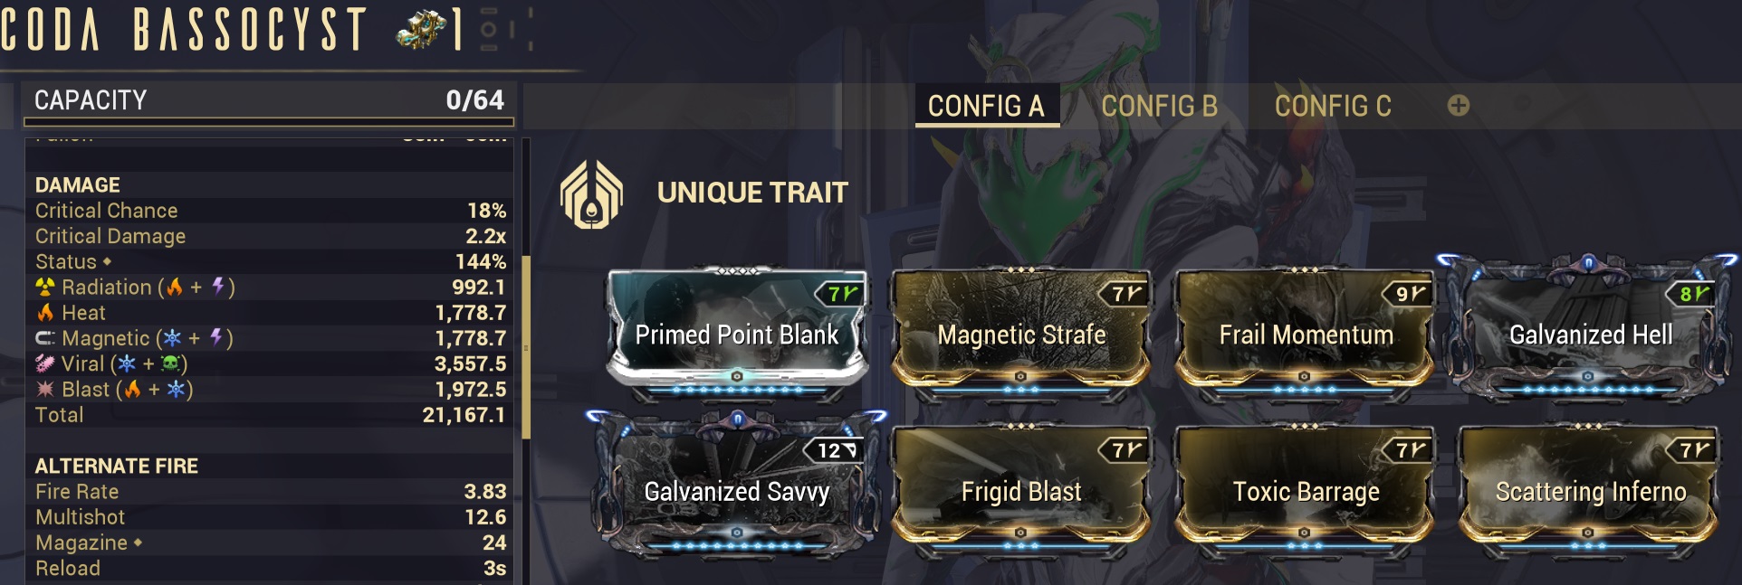Click the Magnetic damage type icon
Image resolution: width=1742 pixels, height=585 pixels.
45,338
